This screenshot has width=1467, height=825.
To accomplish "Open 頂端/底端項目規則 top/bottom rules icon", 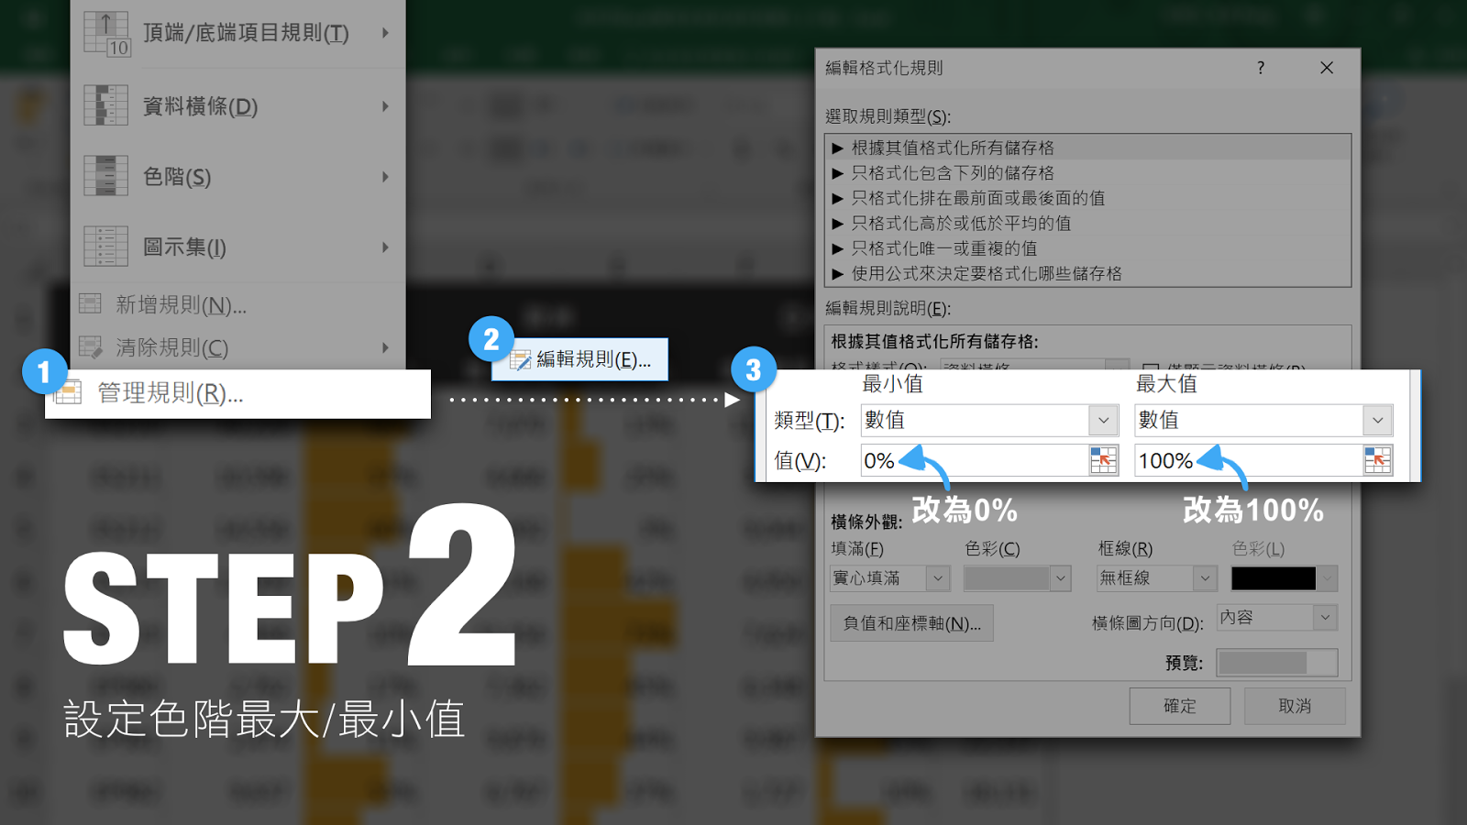I will (105, 32).
